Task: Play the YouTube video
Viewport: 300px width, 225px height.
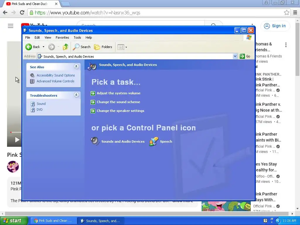Action: coord(17,140)
